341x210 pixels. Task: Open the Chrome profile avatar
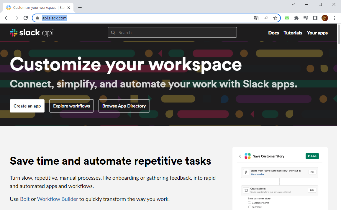pos(325,18)
